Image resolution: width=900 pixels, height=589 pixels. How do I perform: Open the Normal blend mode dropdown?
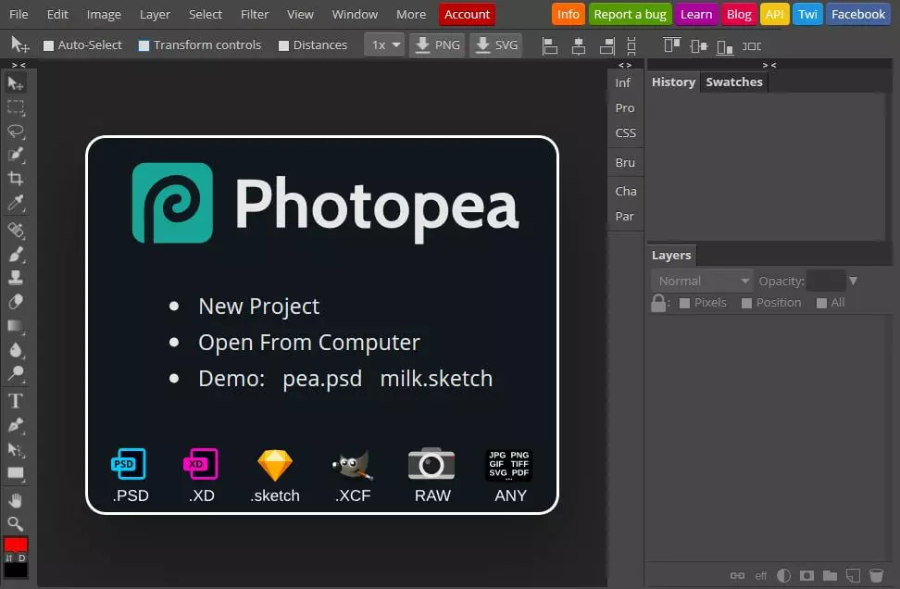point(702,282)
